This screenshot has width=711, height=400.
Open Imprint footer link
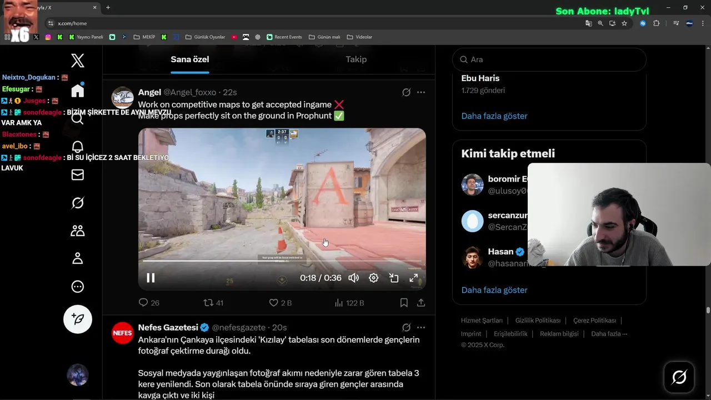click(471, 334)
